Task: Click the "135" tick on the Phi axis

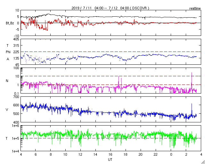Action: 17,58
